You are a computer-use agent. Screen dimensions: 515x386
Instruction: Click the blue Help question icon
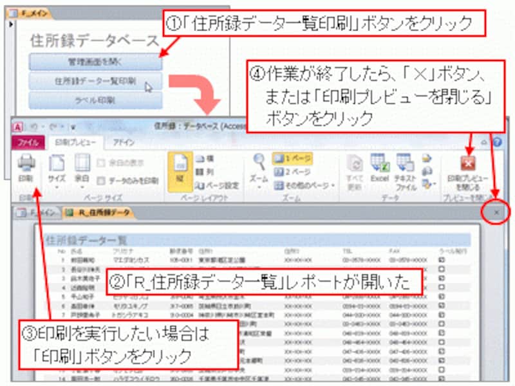(x=498, y=142)
